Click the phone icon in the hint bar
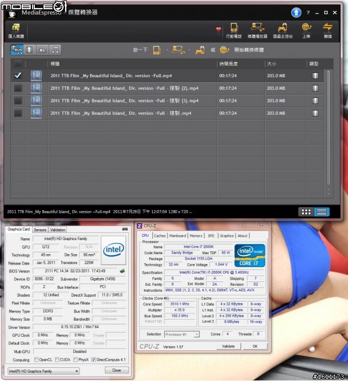 point(157,50)
